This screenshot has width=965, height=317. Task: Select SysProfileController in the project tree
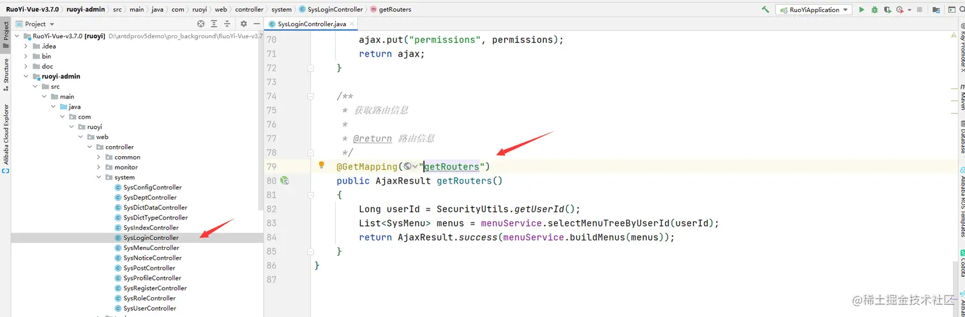(x=153, y=278)
